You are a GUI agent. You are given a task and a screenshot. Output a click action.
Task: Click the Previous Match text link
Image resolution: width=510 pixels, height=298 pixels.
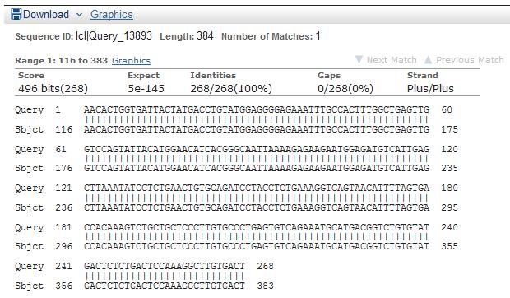click(x=470, y=60)
